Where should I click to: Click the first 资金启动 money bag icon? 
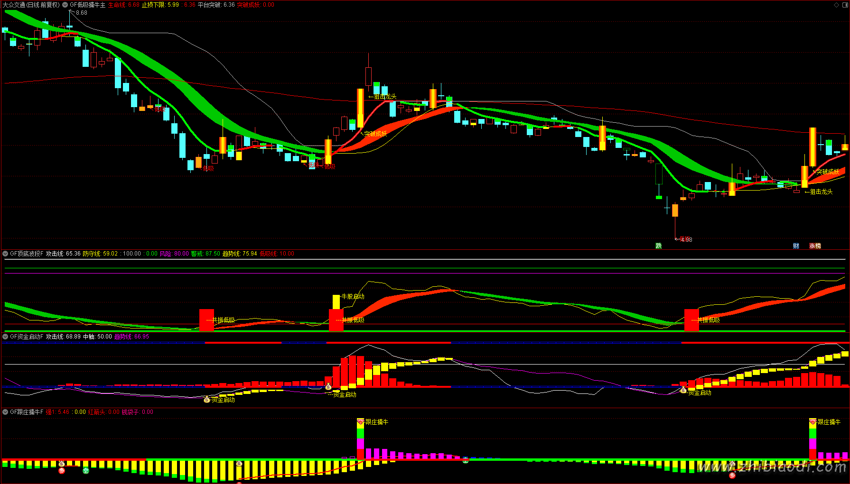click(206, 400)
